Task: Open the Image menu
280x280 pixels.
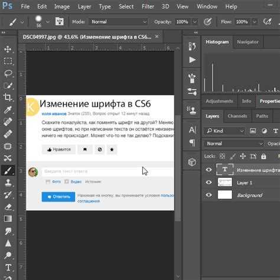Action: point(62,6)
